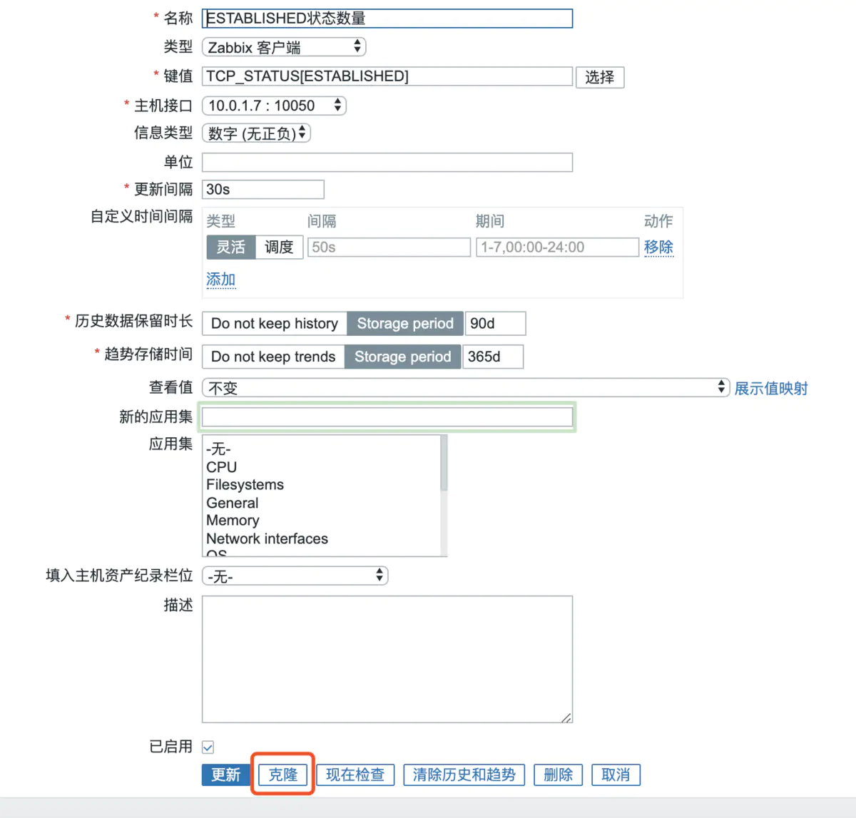
Task: Select 灵活 custom interval mode
Action: click(x=230, y=247)
